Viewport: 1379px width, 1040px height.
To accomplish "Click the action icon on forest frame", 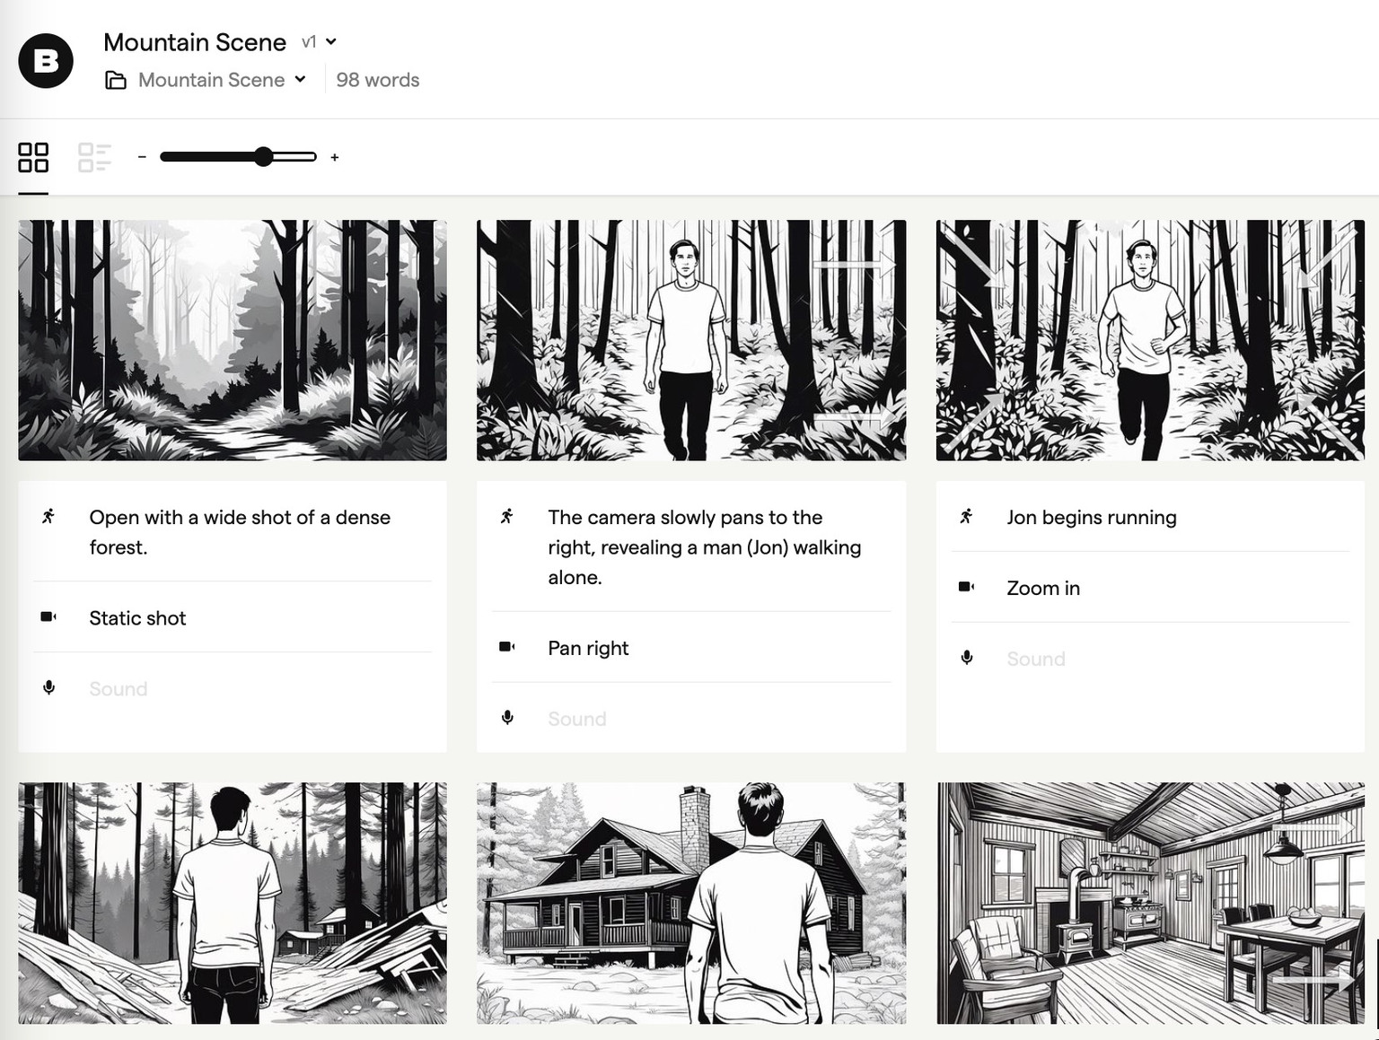I will click(48, 516).
